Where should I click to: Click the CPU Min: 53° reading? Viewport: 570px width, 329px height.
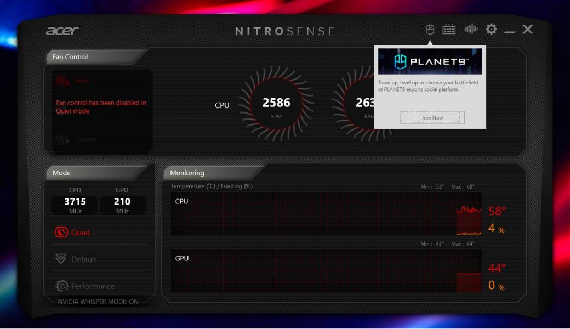432,186
